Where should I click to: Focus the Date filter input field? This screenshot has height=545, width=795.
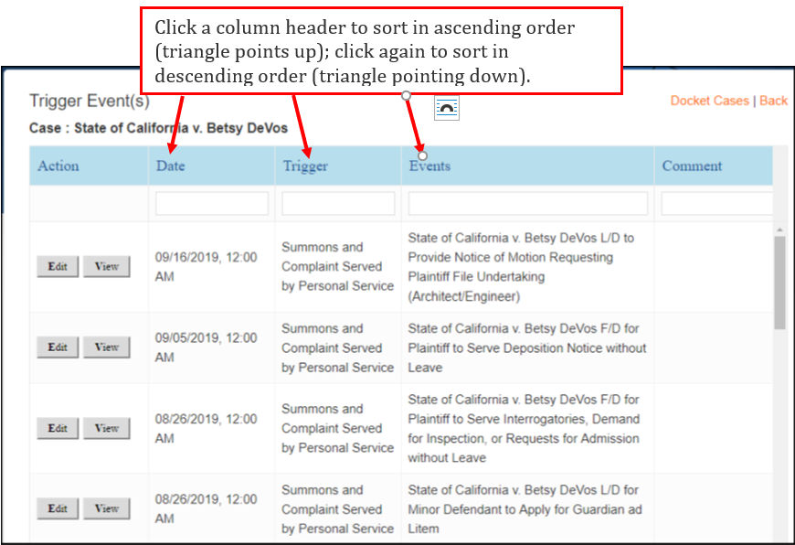(x=212, y=204)
